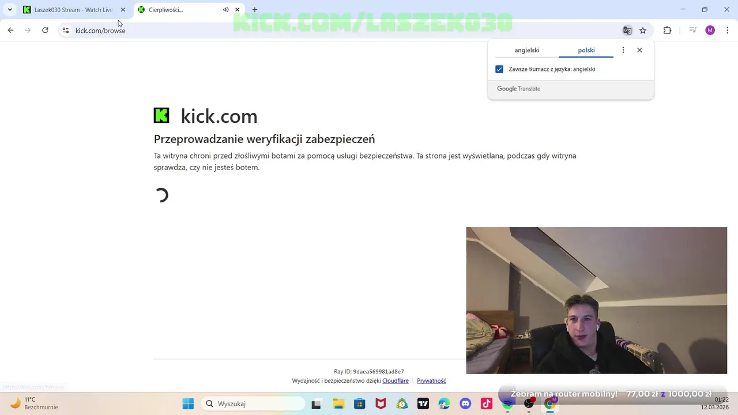Open Discord from taskbar
This screenshot has width=738, height=415.
point(465,404)
